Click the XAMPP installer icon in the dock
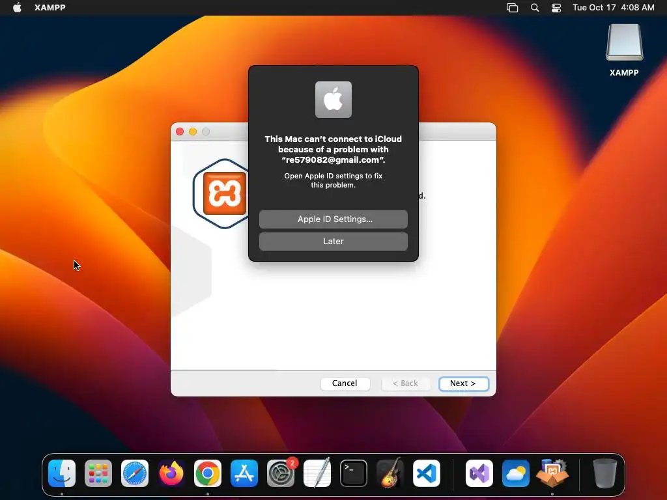 click(552, 473)
